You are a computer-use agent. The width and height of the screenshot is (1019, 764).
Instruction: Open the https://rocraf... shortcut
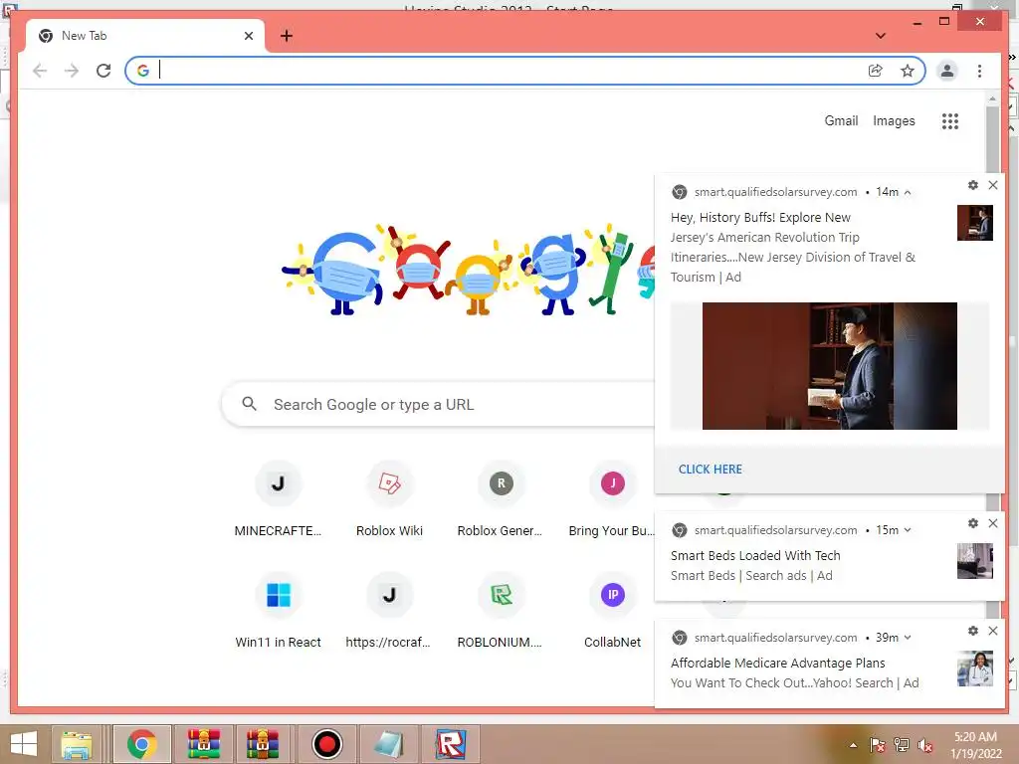pos(389,612)
